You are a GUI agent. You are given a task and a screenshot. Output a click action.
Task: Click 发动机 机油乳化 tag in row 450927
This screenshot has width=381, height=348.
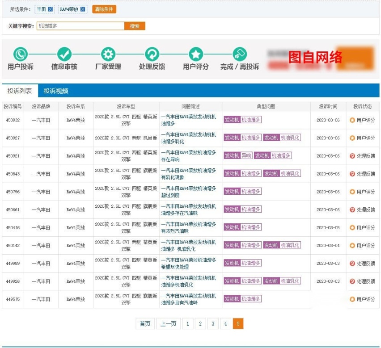[282, 138]
